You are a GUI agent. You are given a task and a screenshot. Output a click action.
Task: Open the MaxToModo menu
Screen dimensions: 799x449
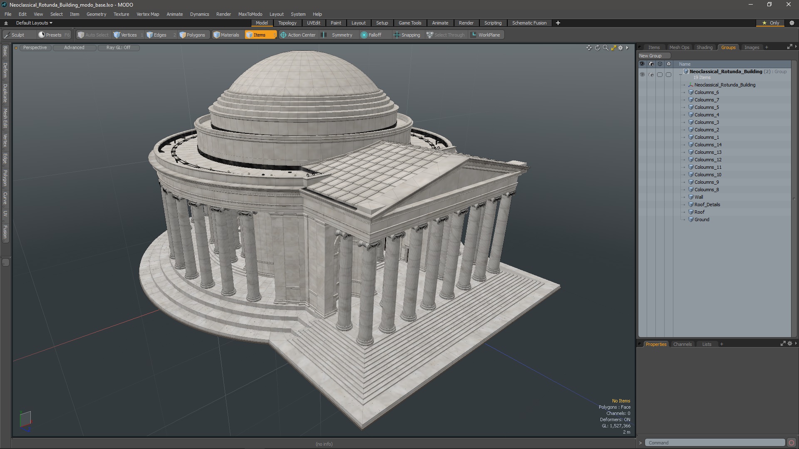250,14
